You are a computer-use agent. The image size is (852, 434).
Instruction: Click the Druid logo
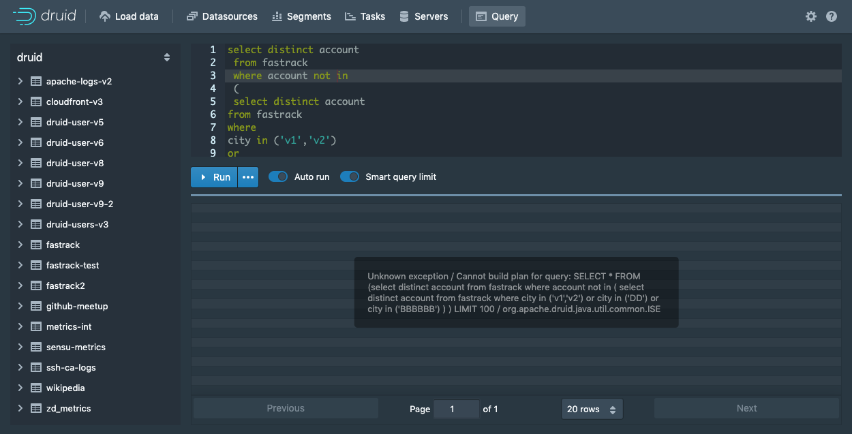(x=44, y=16)
